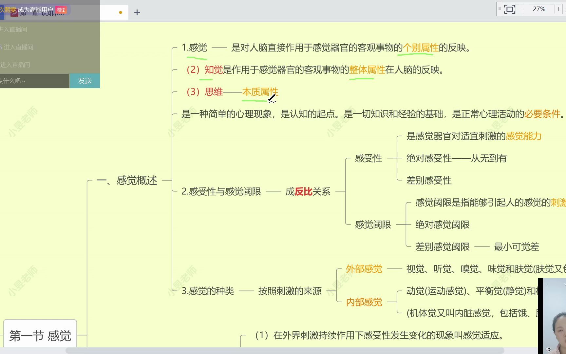The height and width of the screenshot is (354, 566).
Task: Click the 视觉、听觉、嗅觉 text line
Action: coord(486,269)
